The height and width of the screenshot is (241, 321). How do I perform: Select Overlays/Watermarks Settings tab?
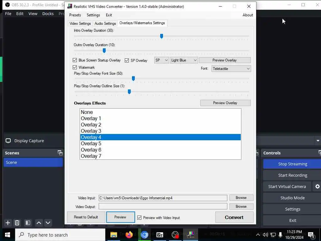[x=142, y=23]
